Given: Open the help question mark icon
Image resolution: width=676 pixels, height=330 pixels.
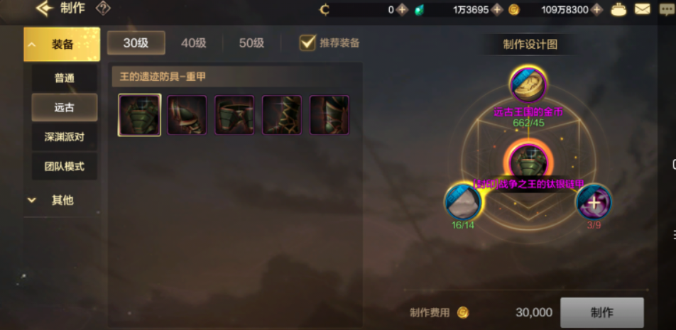Looking at the screenshot, I should coord(103,9).
